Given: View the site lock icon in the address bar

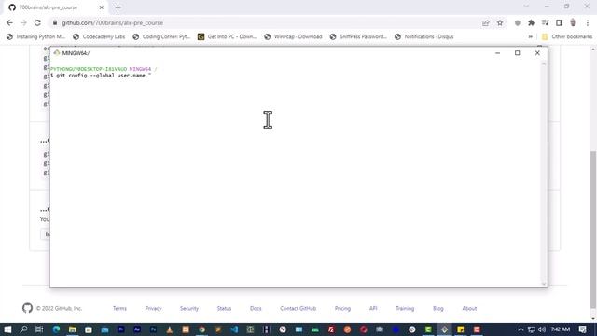Looking at the screenshot, I should [x=55, y=22].
